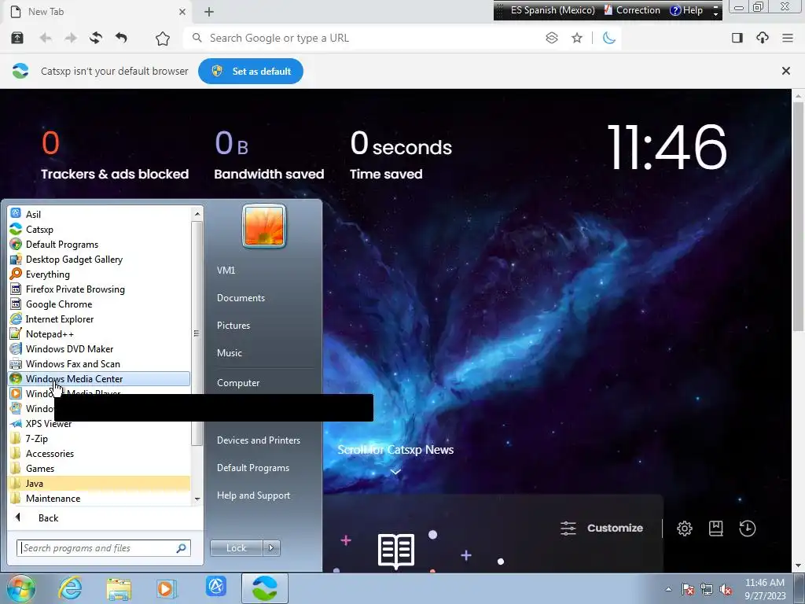The image size is (805, 604).
Task: Expand the Maintenance folder
Action: coord(99,498)
